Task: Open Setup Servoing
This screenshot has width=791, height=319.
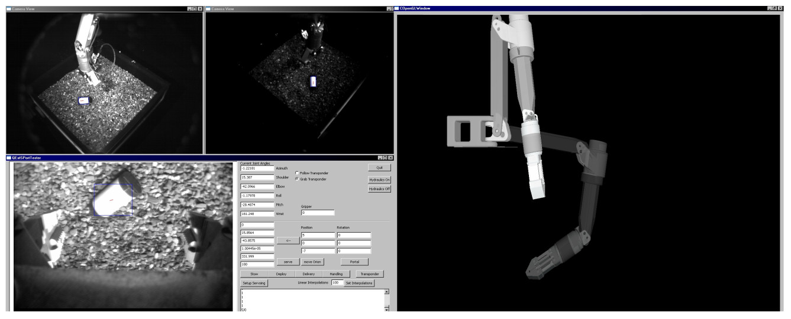Action: pos(254,284)
